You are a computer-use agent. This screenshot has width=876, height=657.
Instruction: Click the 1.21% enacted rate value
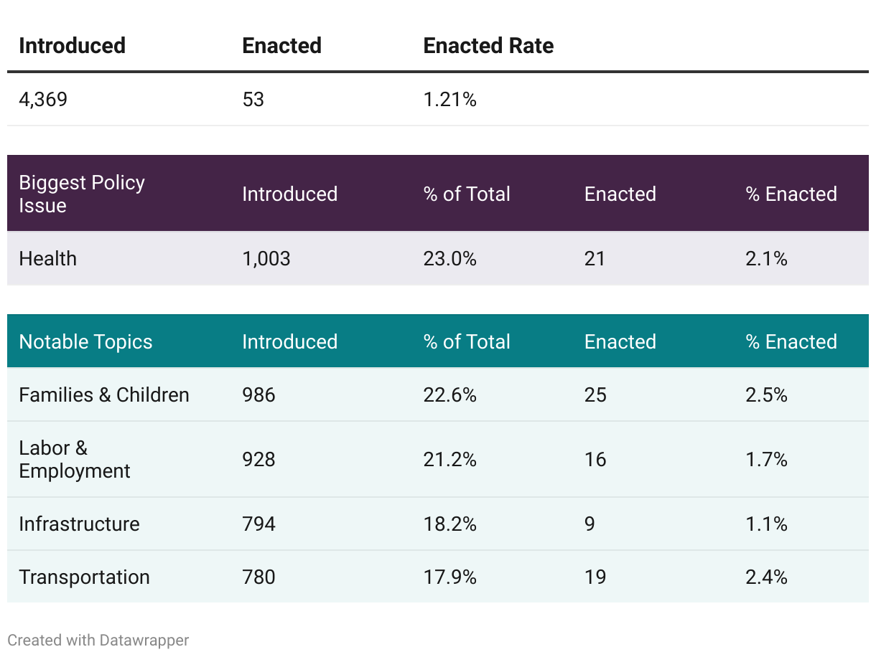(x=449, y=99)
